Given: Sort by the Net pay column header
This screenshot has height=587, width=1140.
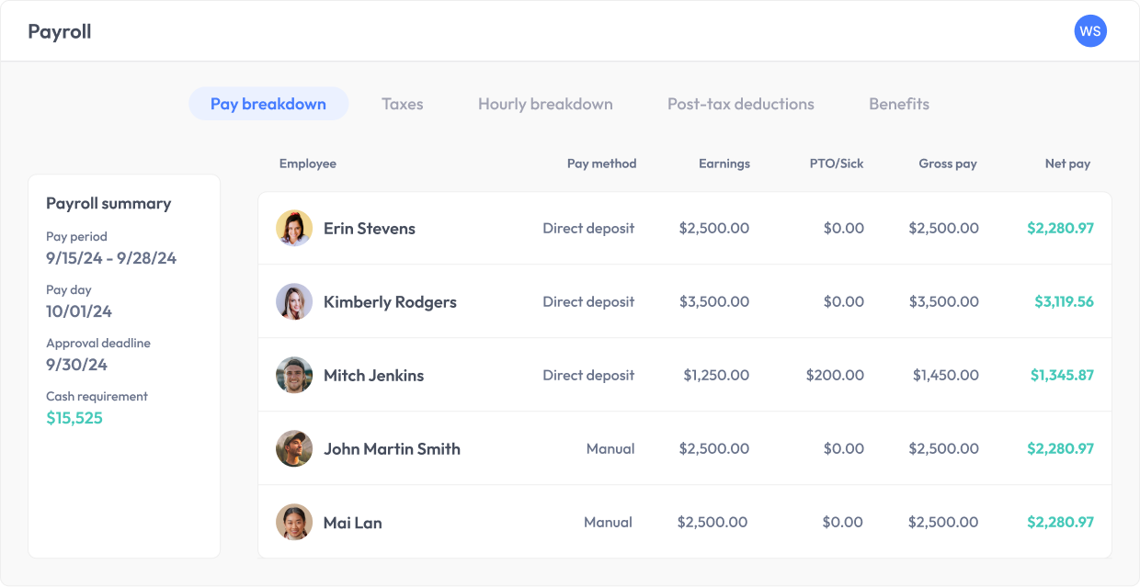Looking at the screenshot, I should coord(1066,164).
